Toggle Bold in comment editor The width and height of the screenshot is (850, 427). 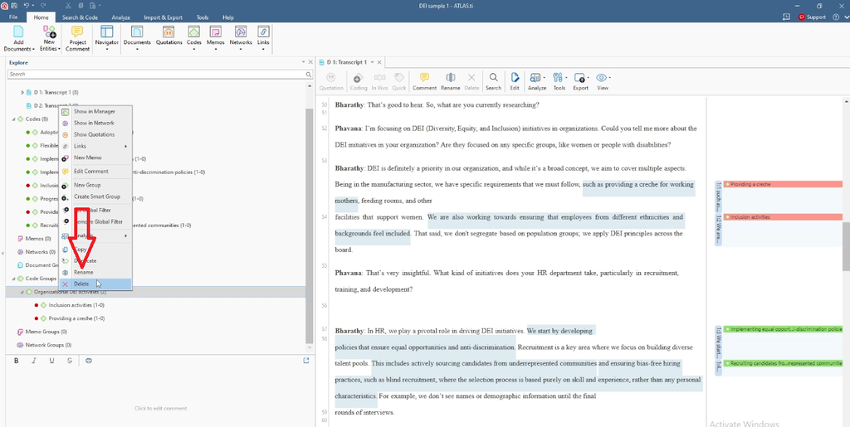17,361
